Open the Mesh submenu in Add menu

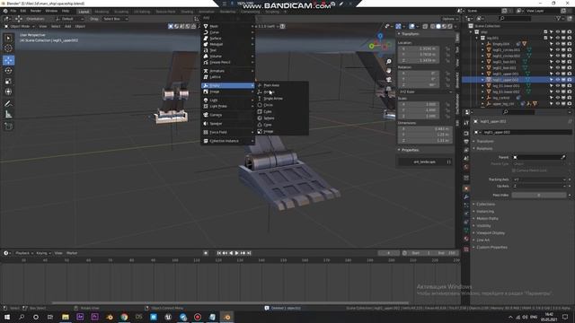pos(227,26)
